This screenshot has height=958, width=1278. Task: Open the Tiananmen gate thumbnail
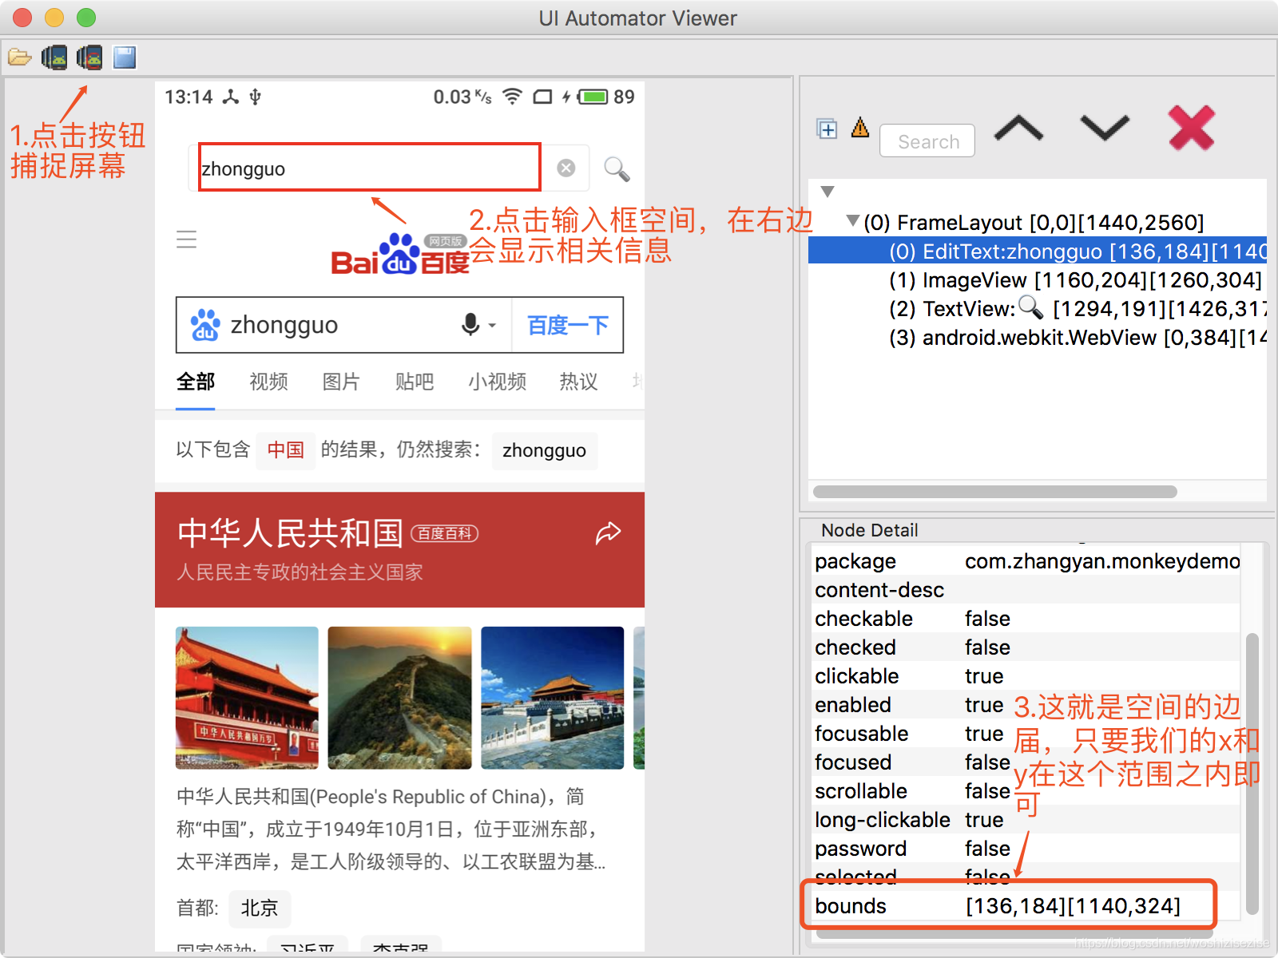pyautogui.click(x=247, y=698)
